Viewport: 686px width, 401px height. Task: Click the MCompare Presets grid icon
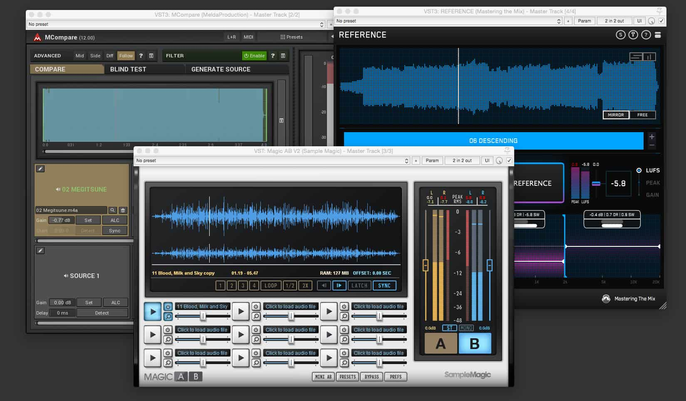point(283,37)
